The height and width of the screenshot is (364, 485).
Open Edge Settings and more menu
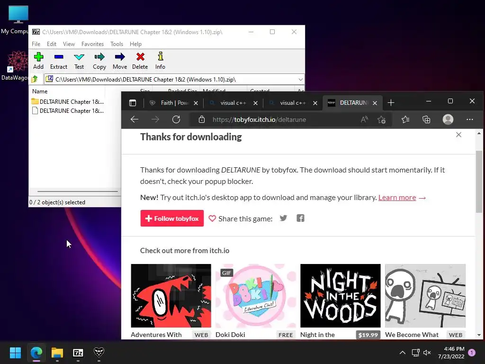click(x=469, y=119)
